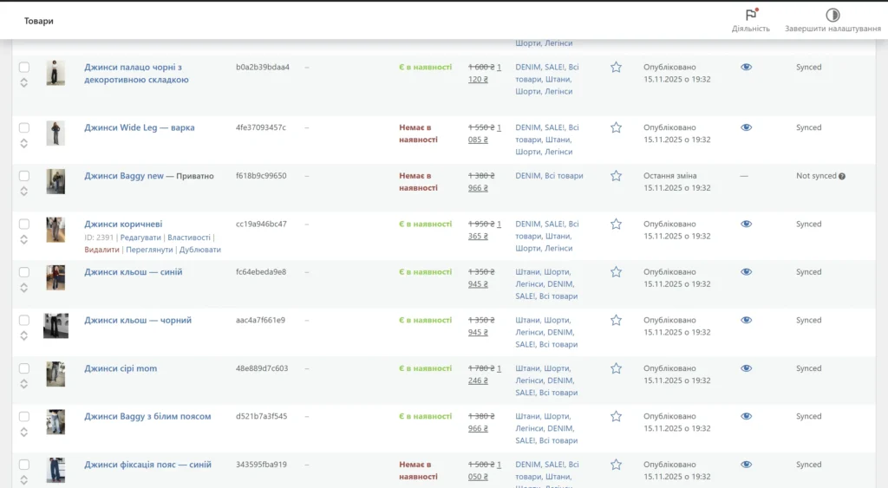Open Властивості quick edit for Джинси коричневі

(188, 237)
